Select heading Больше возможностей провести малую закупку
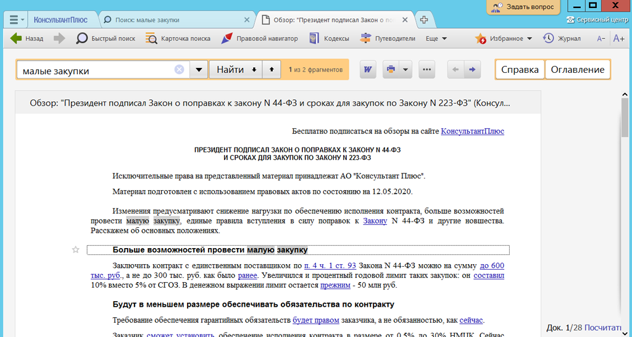The width and height of the screenshot is (632, 337). point(210,250)
